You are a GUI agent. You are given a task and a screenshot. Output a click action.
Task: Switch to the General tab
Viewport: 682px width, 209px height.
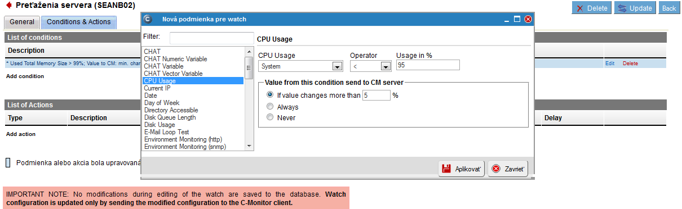click(22, 22)
